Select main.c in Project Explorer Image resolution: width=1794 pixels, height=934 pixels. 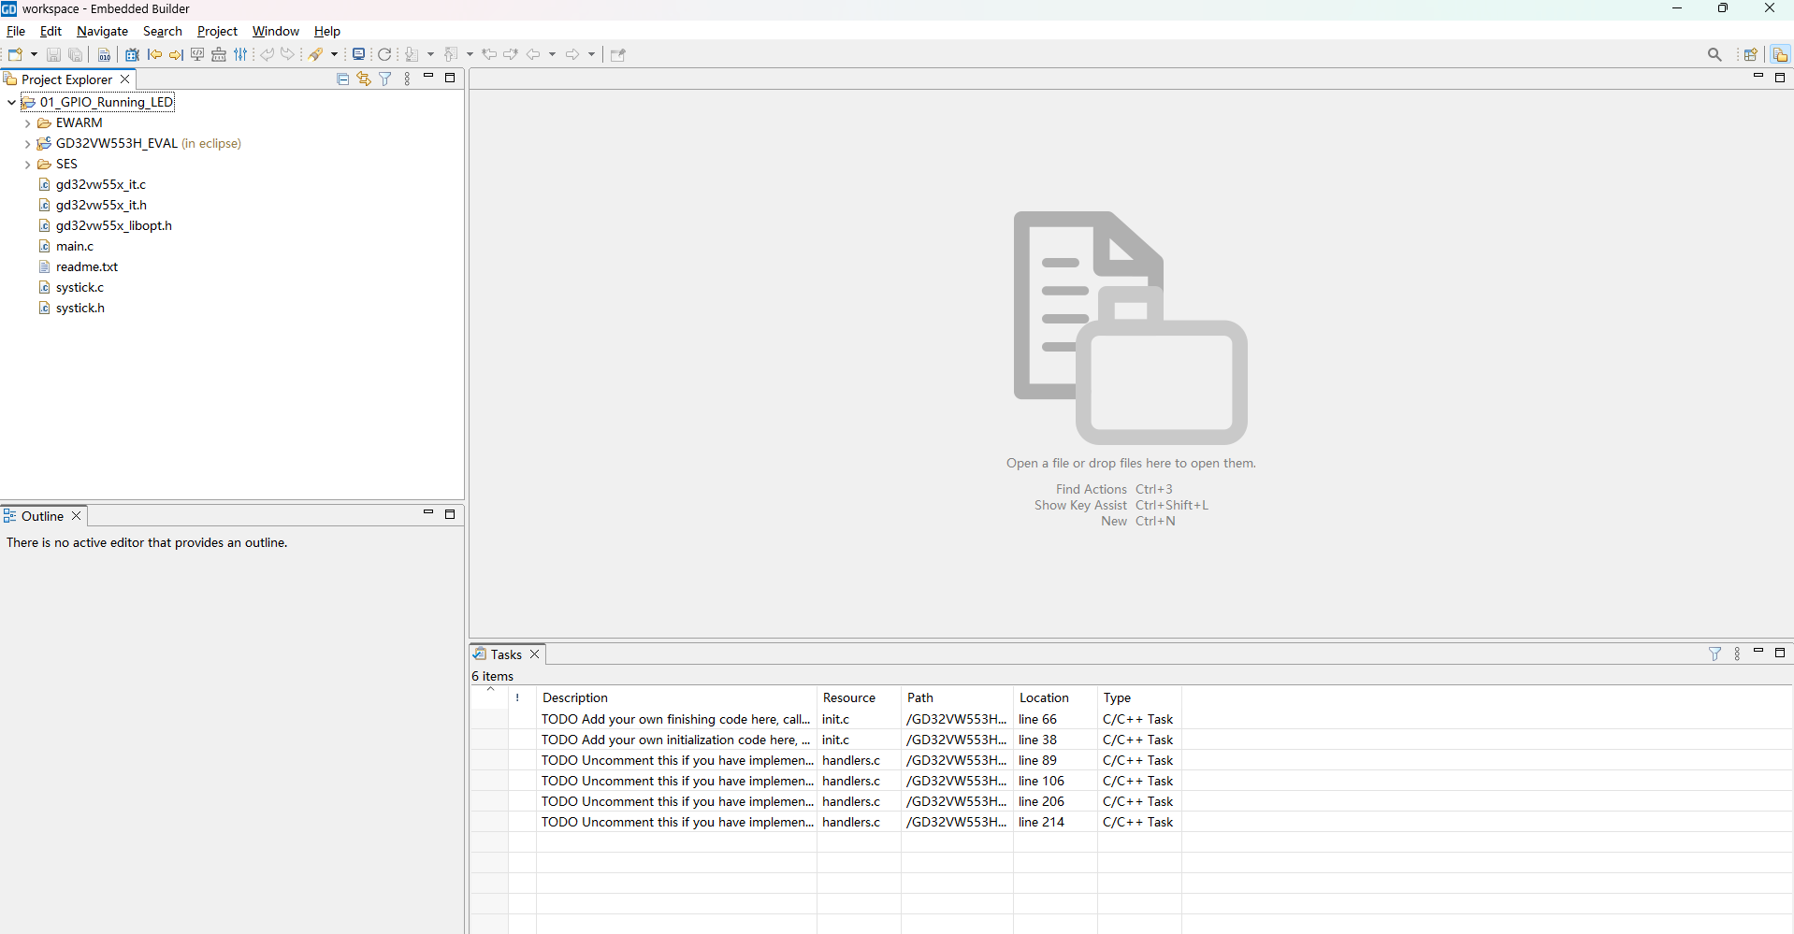click(75, 247)
